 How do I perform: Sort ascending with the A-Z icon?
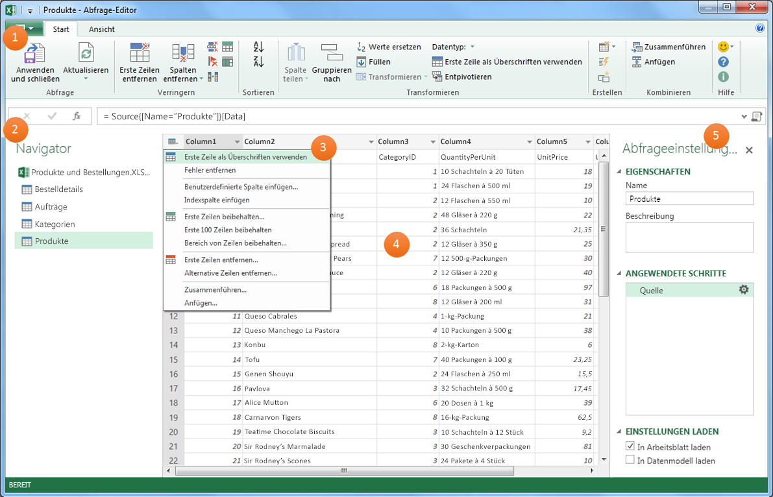point(258,47)
